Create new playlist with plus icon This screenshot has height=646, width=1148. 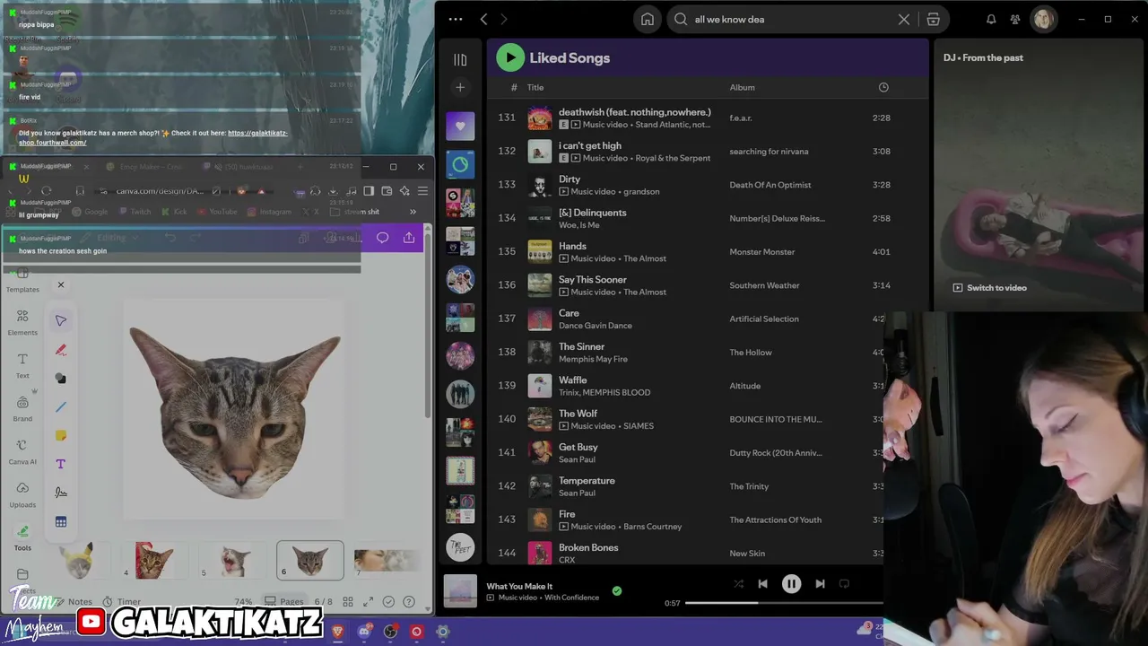click(460, 87)
